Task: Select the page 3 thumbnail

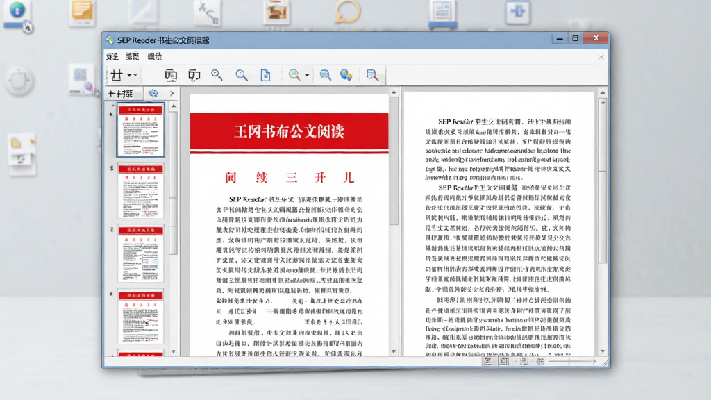Action: [140, 254]
